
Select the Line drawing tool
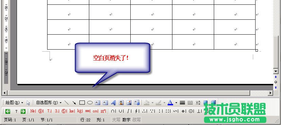coord(67,103)
